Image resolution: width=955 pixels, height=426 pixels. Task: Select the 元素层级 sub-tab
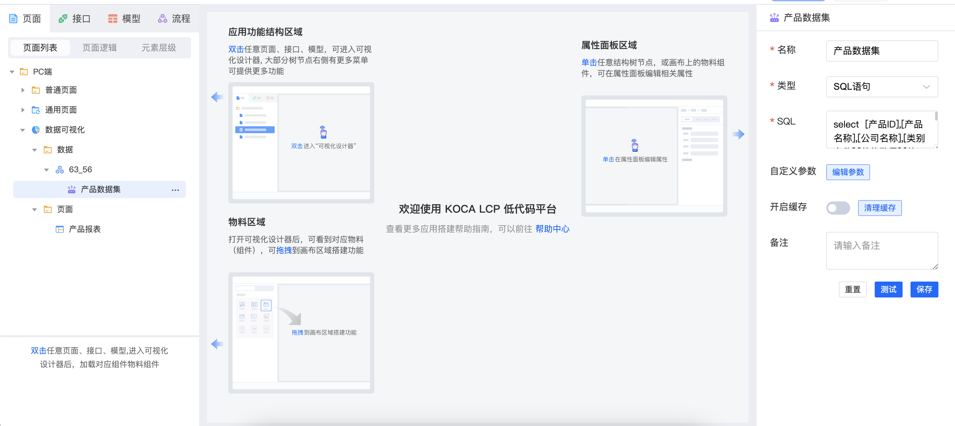(x=159, y=48)
